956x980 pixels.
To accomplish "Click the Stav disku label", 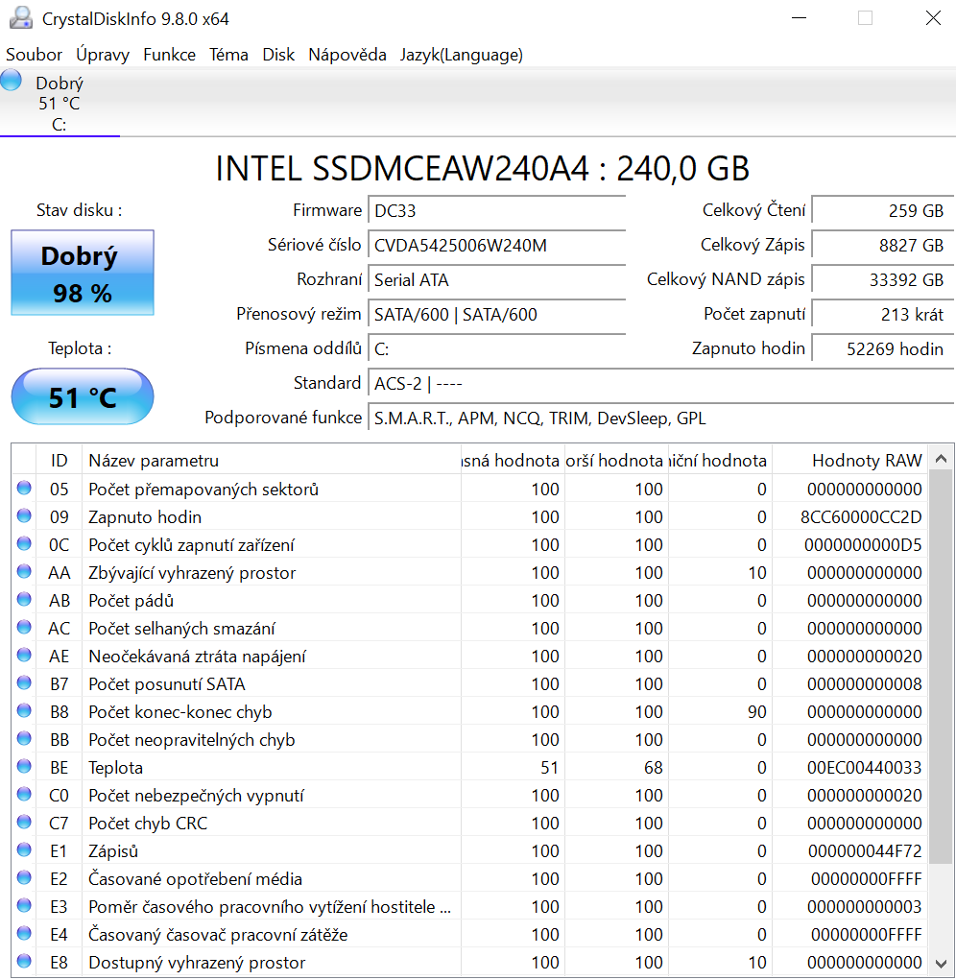I will coord(78,209).
